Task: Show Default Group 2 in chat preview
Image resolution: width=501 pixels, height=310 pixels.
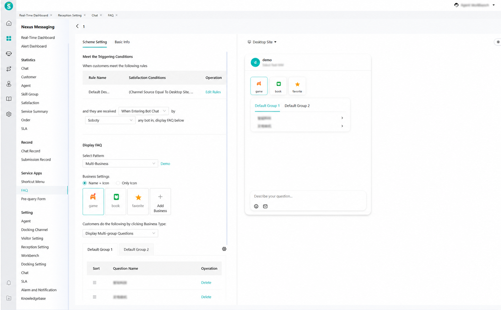Action: click(x=297, y=106)
